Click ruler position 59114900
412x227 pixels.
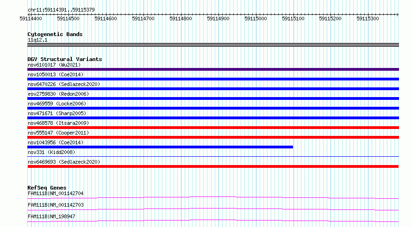pos(218,18)
